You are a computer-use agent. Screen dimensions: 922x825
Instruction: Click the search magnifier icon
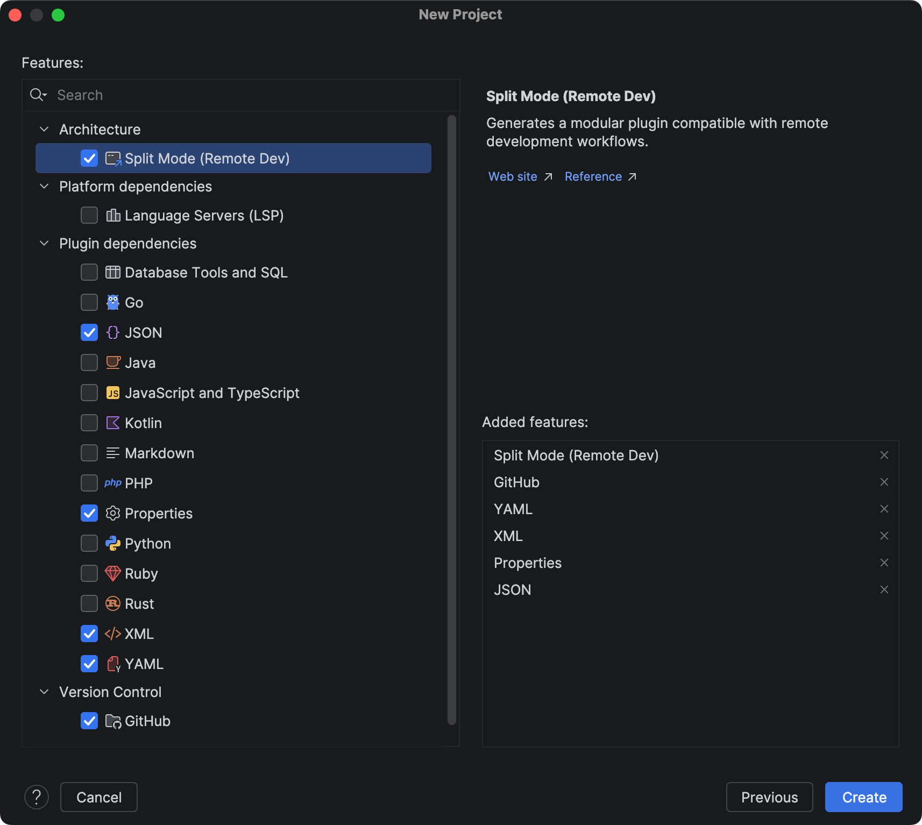coord(38,95)
